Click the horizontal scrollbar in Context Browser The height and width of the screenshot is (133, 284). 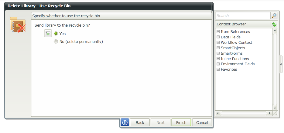tap(244, 113)
